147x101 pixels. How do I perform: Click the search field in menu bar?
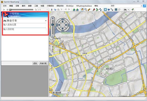(x=126, y=6)
